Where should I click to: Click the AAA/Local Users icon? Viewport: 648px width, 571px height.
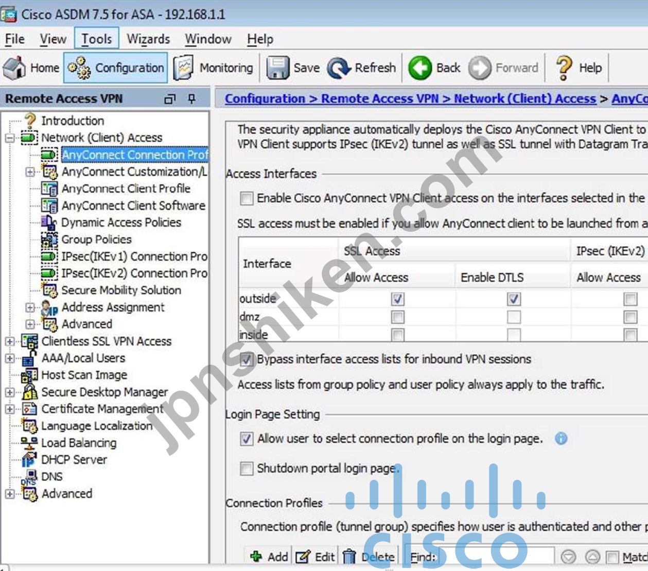point(29,358)
